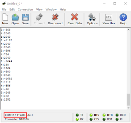Click the line Z:1112
This screenshot has height=123, width=131.
(x=6, y=82)
